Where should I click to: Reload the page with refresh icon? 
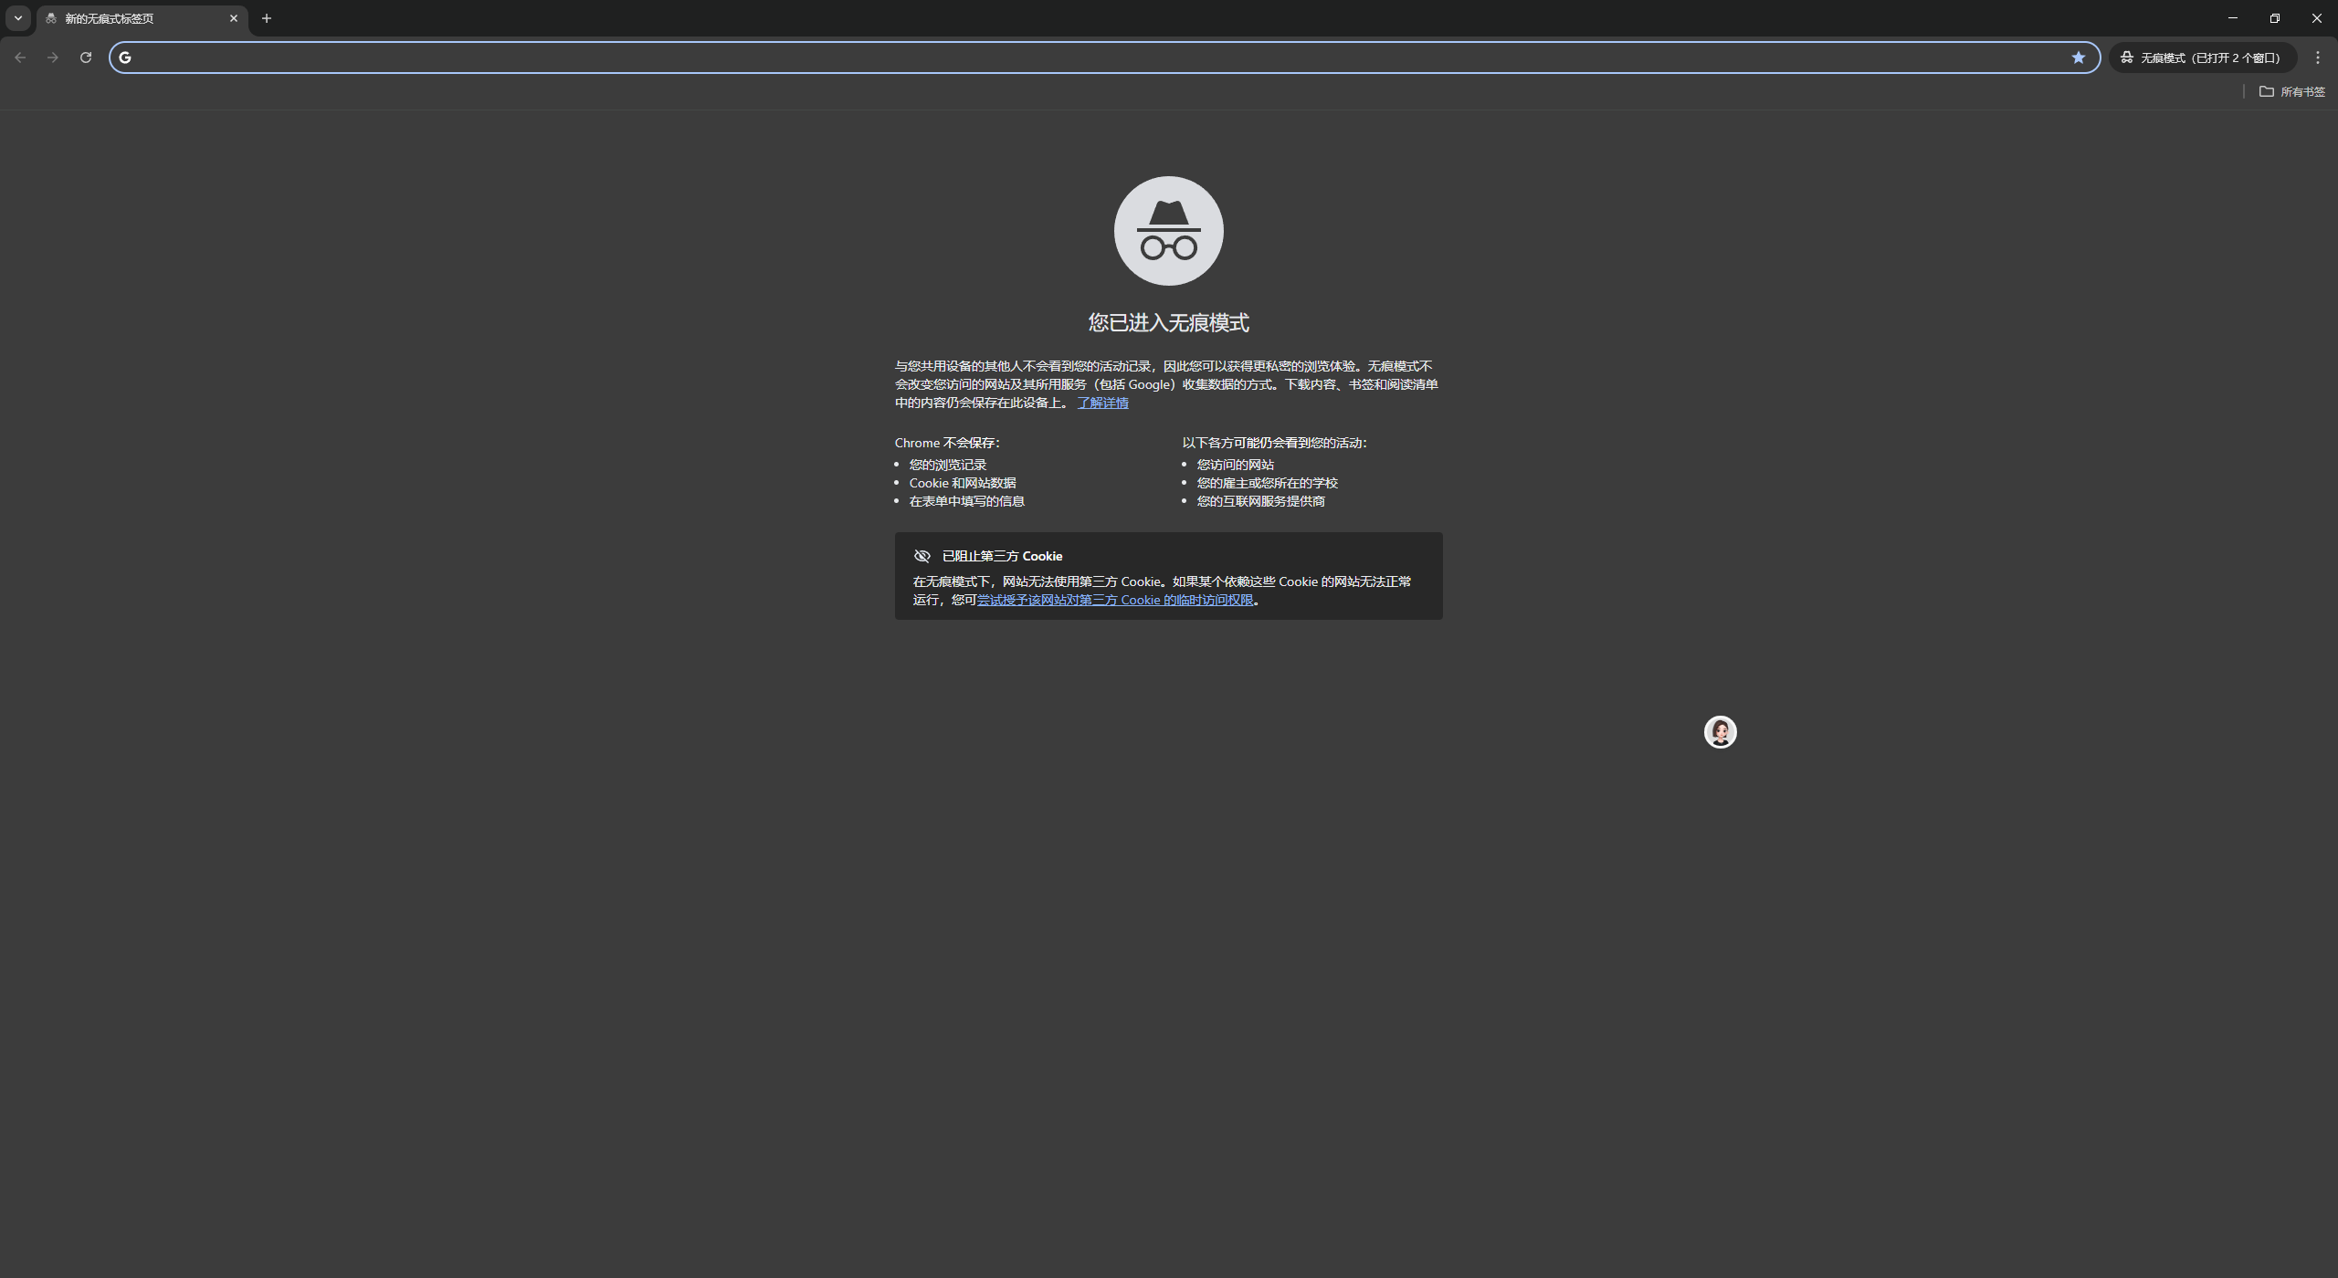pos(86,58)
